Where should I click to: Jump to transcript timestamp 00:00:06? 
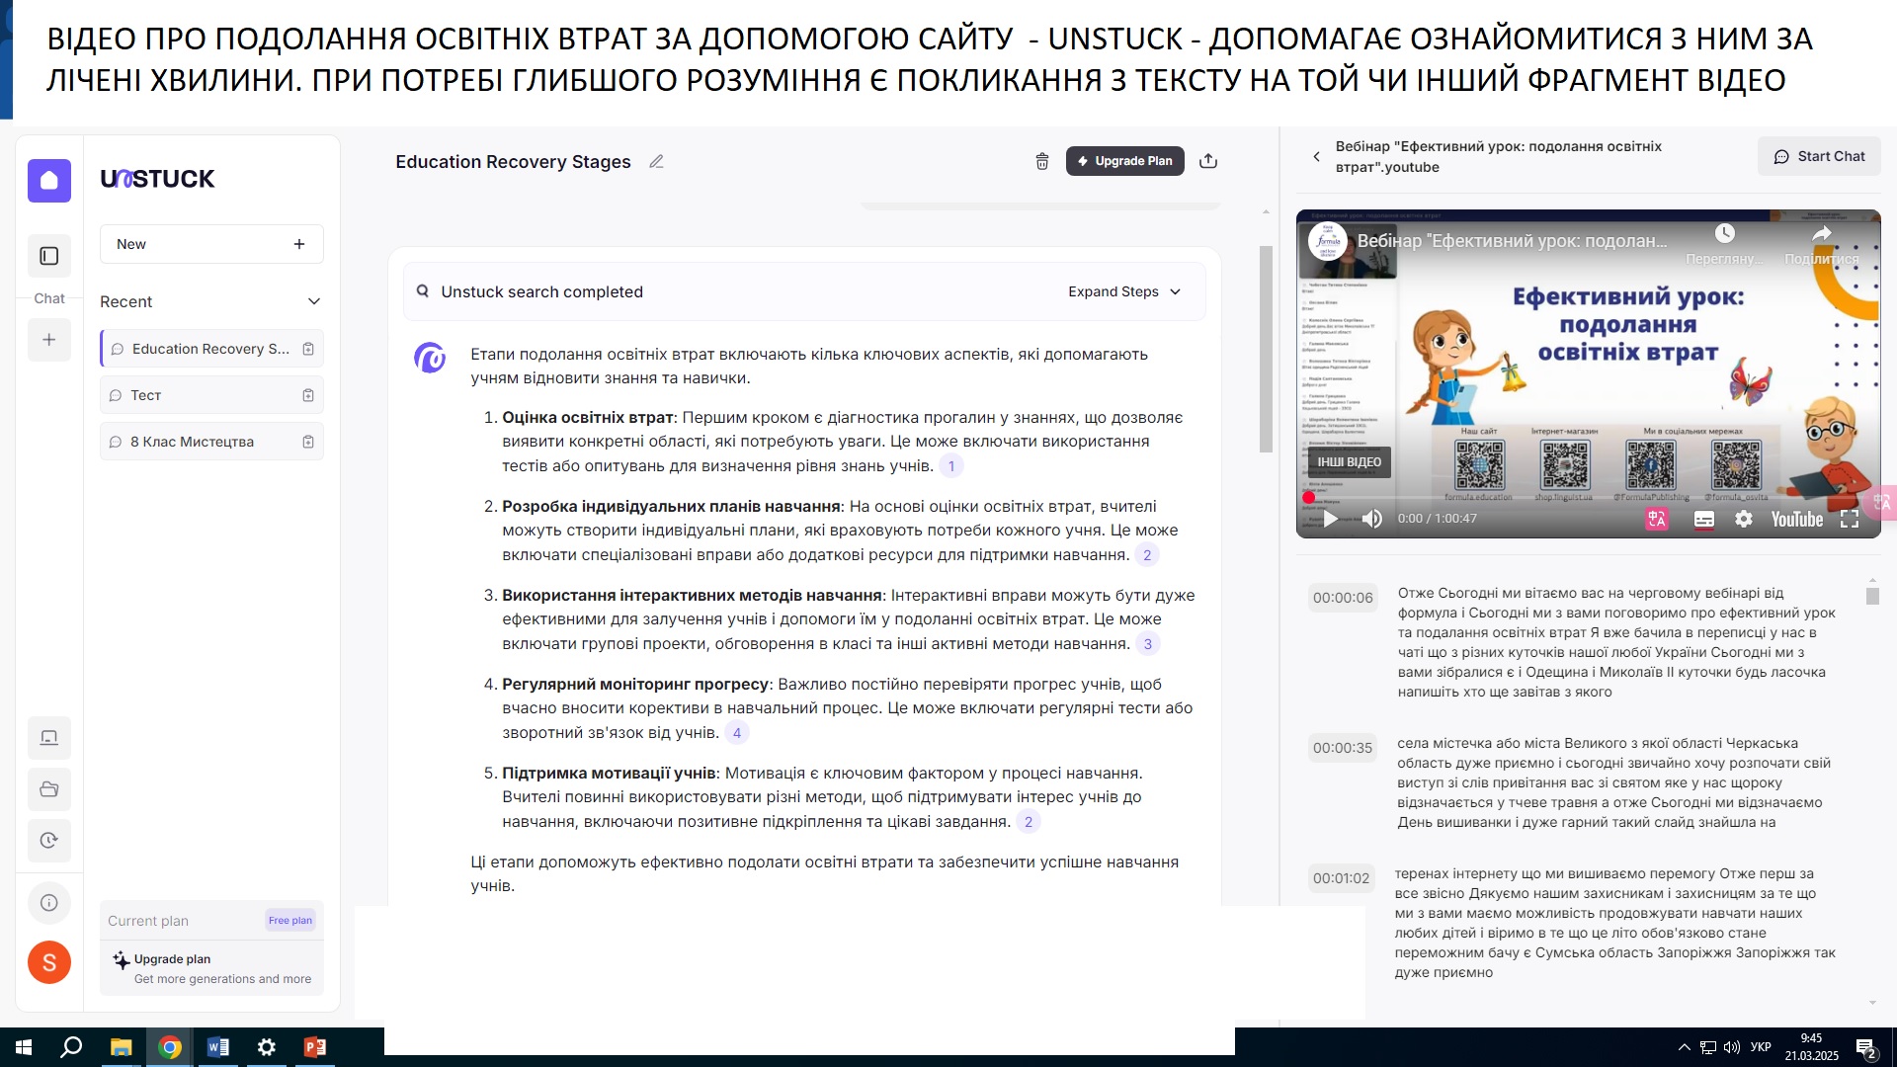pyautogui.click(x=1343, y=598)
